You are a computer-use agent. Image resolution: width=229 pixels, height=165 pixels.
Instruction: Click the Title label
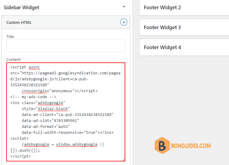tap(10, 37)
